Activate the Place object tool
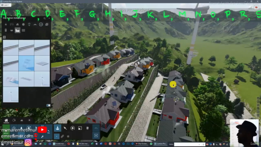261x147 pixels. (x=58, y=128)
